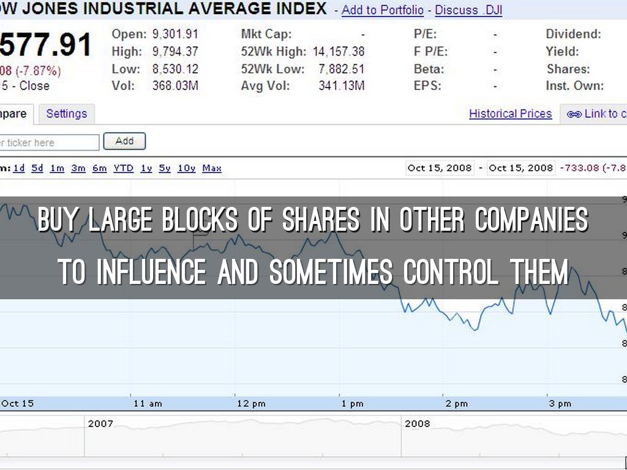Click the chart end date field
The width and height of the screenshot is (627, 470).
521,168
